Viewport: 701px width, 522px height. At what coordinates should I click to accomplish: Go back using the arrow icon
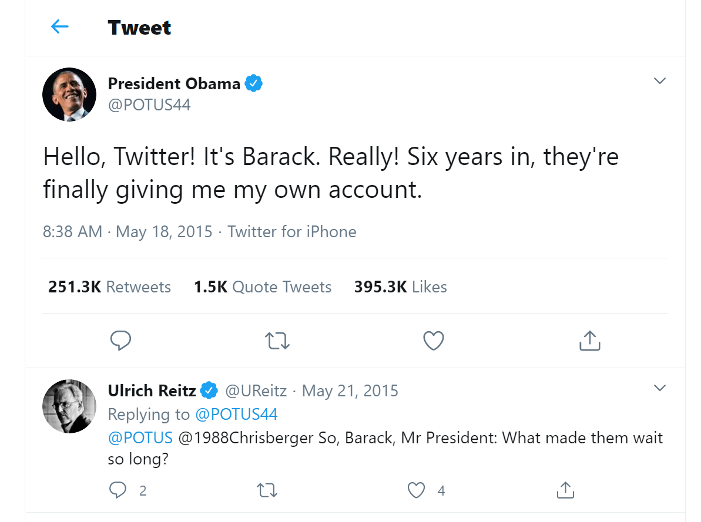(60, 26)
